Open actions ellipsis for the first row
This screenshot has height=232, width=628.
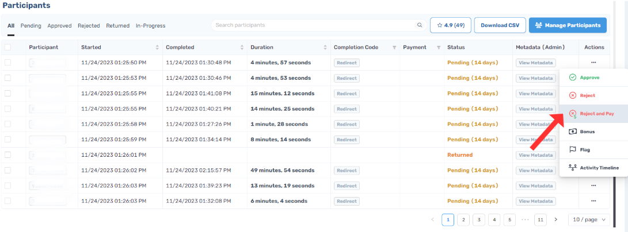tap(593, 62)
